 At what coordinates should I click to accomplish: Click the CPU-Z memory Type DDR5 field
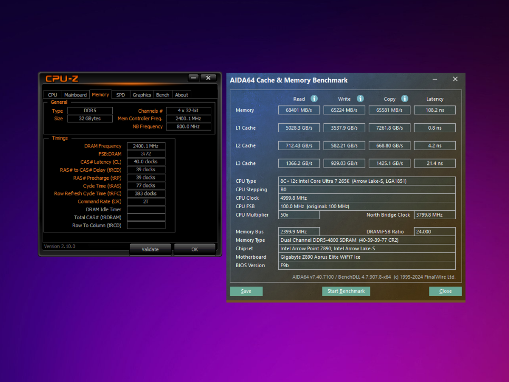90,111
